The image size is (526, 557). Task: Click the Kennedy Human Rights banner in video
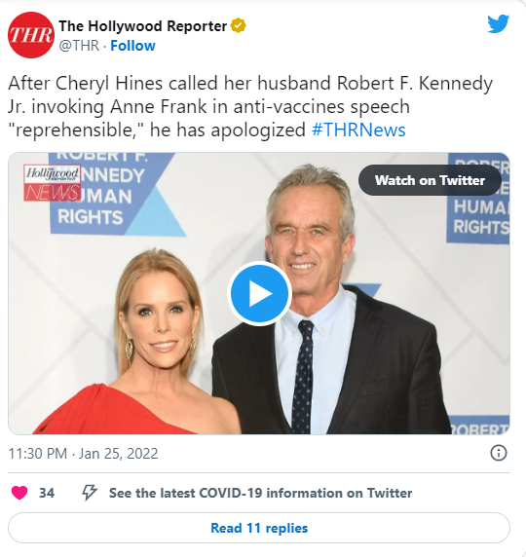coord(112,194)
